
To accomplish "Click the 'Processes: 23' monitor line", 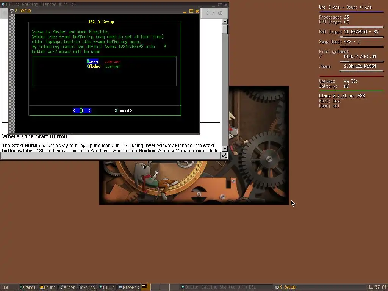I will coord(334,17).
